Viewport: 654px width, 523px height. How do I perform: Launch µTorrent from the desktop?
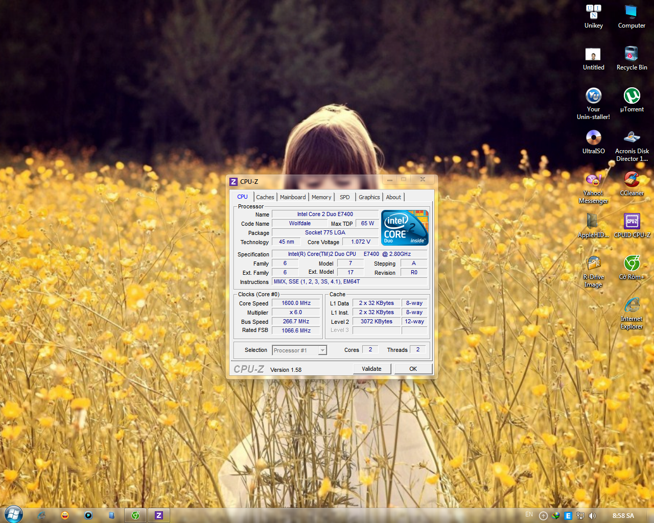(x=632, y=100)
